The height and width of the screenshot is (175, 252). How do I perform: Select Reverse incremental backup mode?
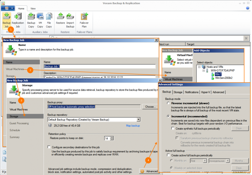coord(168,103)
